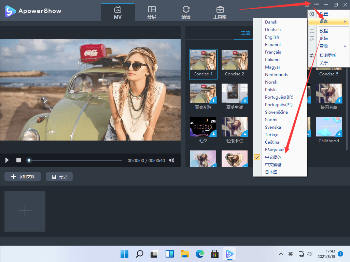Open Task View on taskbar

point(154,254)
